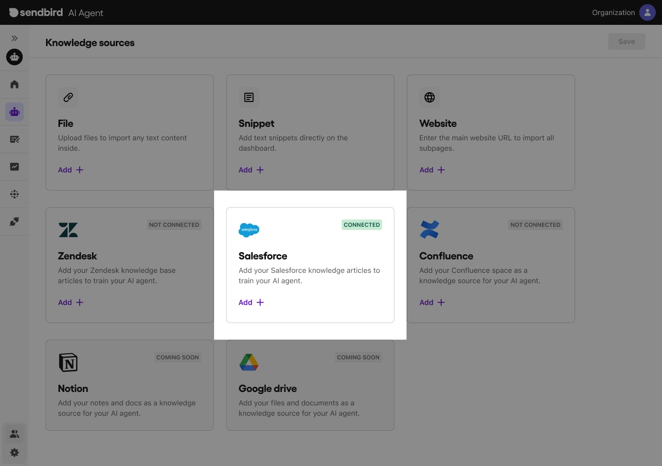Click the Save button top right
The width and height of the screenshot is (662, 466).
626,41
